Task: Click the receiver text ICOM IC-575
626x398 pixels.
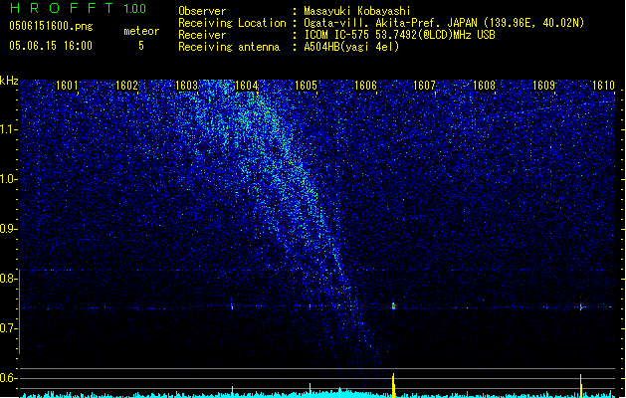Action: pos(336,35)
